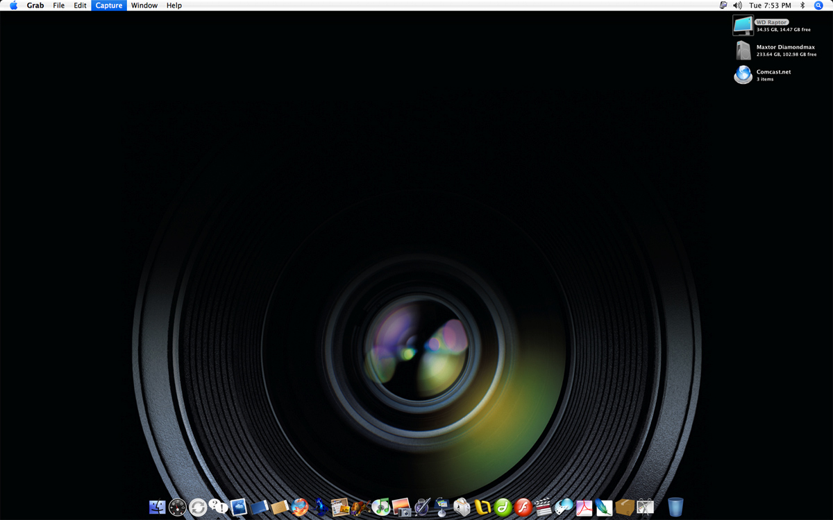Open the Apple menu

pyautogui.click(x=13, y=6)
